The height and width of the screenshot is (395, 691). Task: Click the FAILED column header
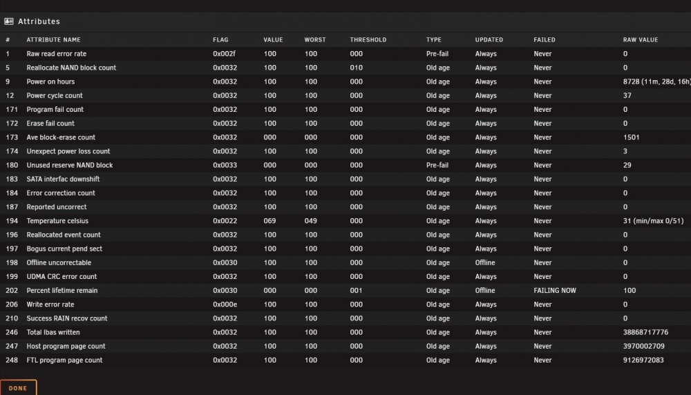(x=545, y=39)
